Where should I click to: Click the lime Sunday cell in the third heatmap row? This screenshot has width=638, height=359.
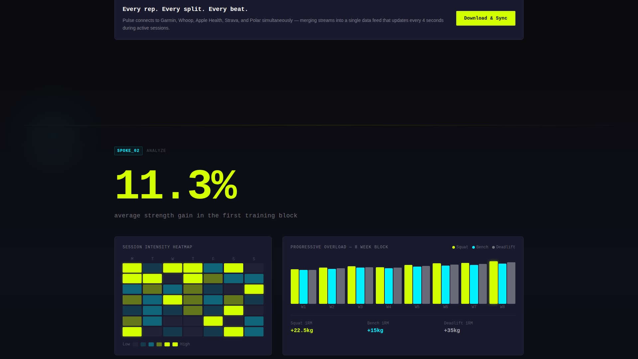click(x=254, y=289)
